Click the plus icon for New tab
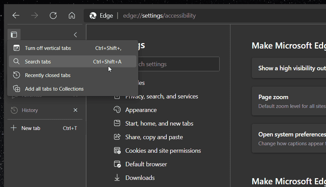 (x=14, y=128)
